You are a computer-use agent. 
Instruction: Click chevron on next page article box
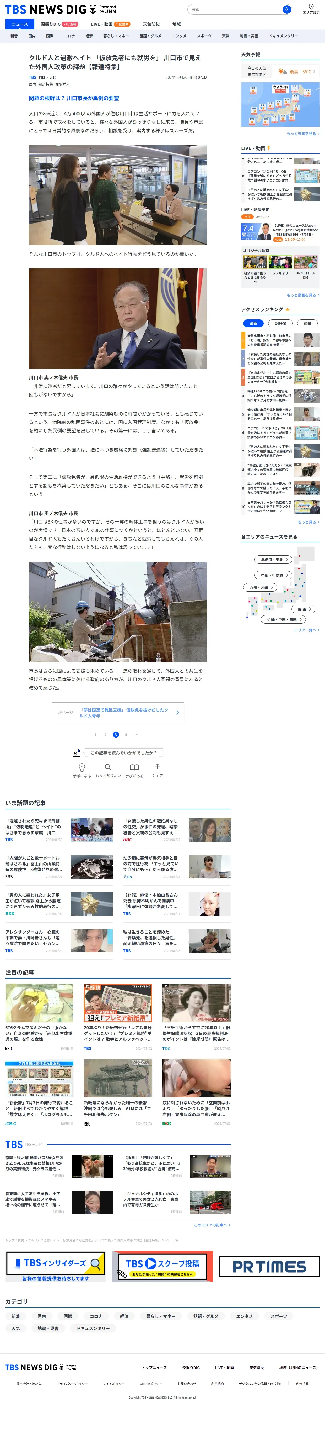(177, 713)
